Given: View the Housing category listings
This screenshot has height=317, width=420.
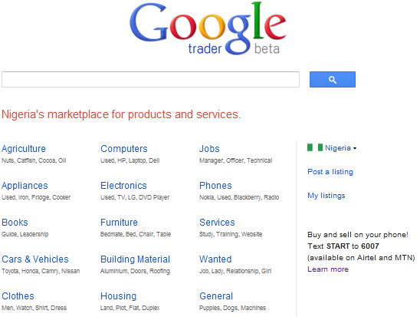Looking at the screenshot, I should click(x=118, y=296).
